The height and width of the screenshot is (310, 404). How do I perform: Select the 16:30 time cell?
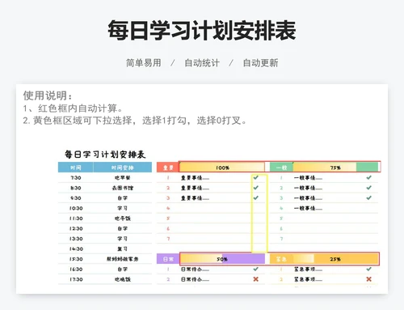pyautogui.click(x=76, y=270)
